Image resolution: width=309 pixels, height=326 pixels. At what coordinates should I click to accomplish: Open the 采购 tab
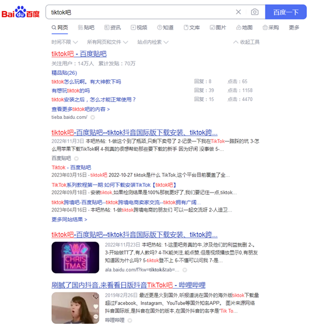coord(271,27)
